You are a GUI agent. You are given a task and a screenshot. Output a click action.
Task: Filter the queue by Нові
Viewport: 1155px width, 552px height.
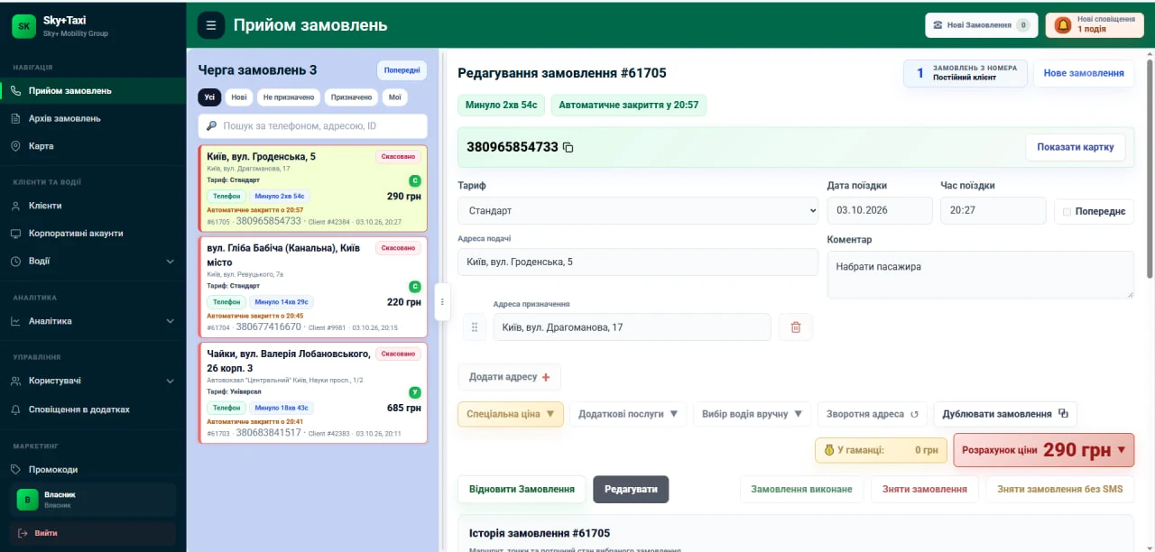tap(239, 97)
